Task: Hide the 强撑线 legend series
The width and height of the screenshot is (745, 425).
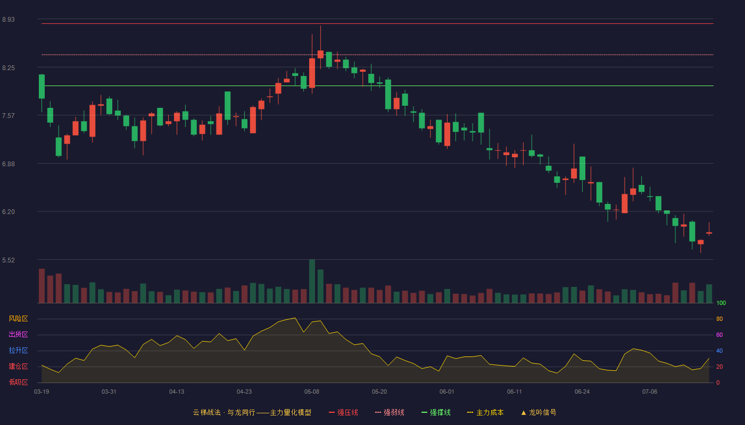Action: [x=436, y=412]
